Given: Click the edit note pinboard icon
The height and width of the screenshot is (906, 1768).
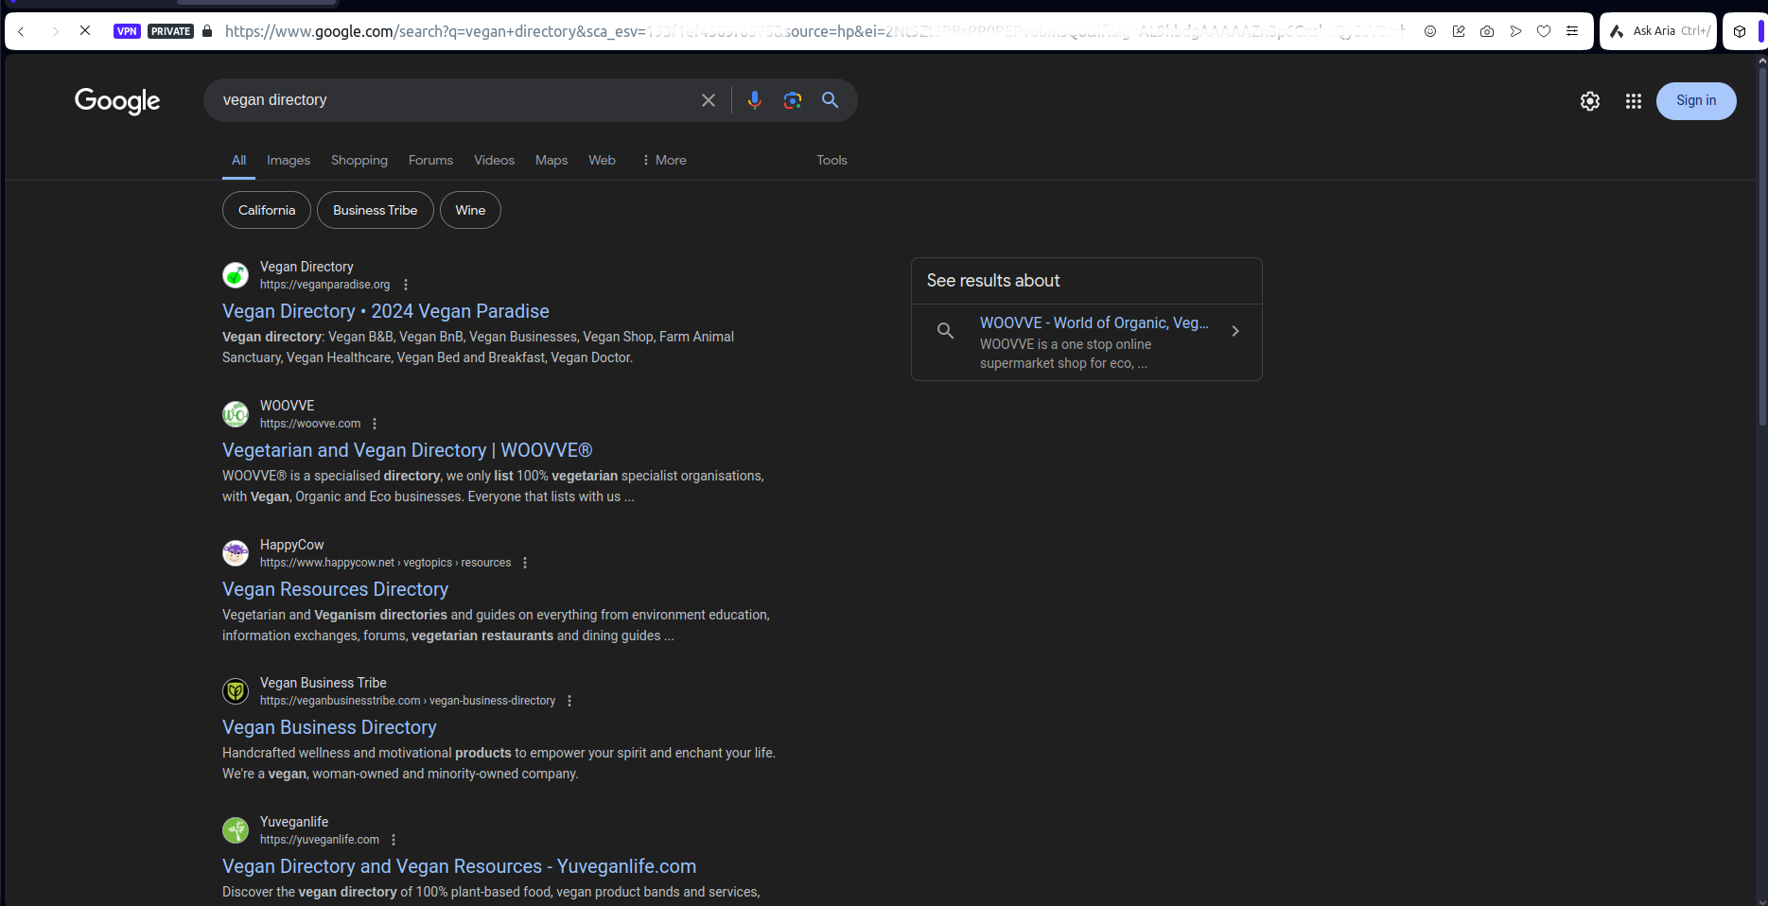Looking at the screenshot, I should (x=1459, y=31).
